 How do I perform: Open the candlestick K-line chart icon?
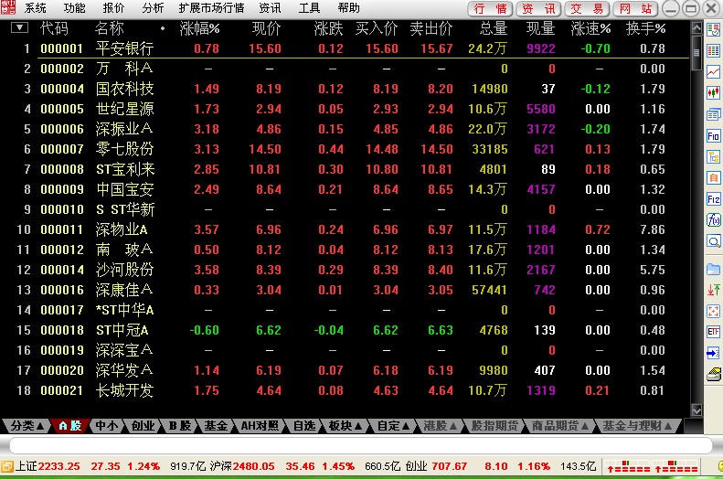click(x=713, y=92)
